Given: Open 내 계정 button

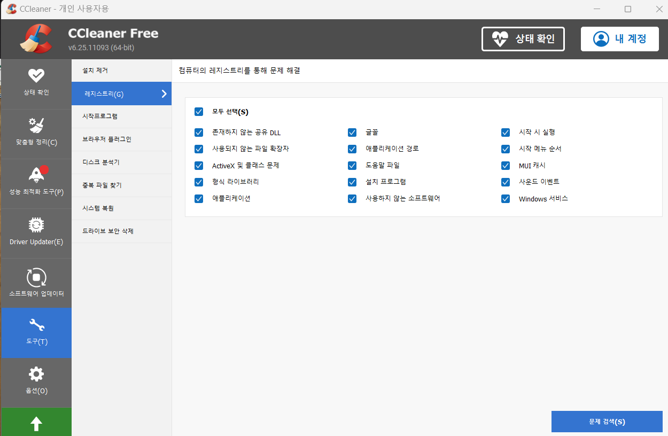Looking at the screenshot, I should (x=620, y=39).
